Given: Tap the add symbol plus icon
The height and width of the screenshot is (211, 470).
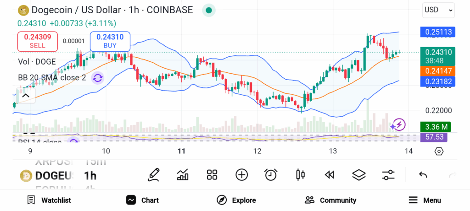Looking at the screenshot, I should pos(241,175).
